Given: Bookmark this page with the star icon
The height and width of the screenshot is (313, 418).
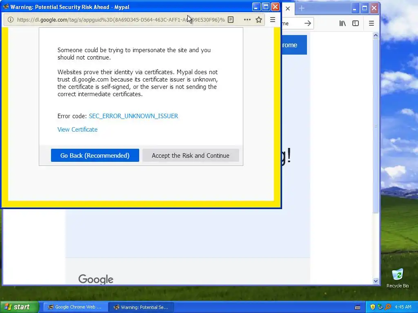Looking at the screenshot, I should [x=258, y=20].
